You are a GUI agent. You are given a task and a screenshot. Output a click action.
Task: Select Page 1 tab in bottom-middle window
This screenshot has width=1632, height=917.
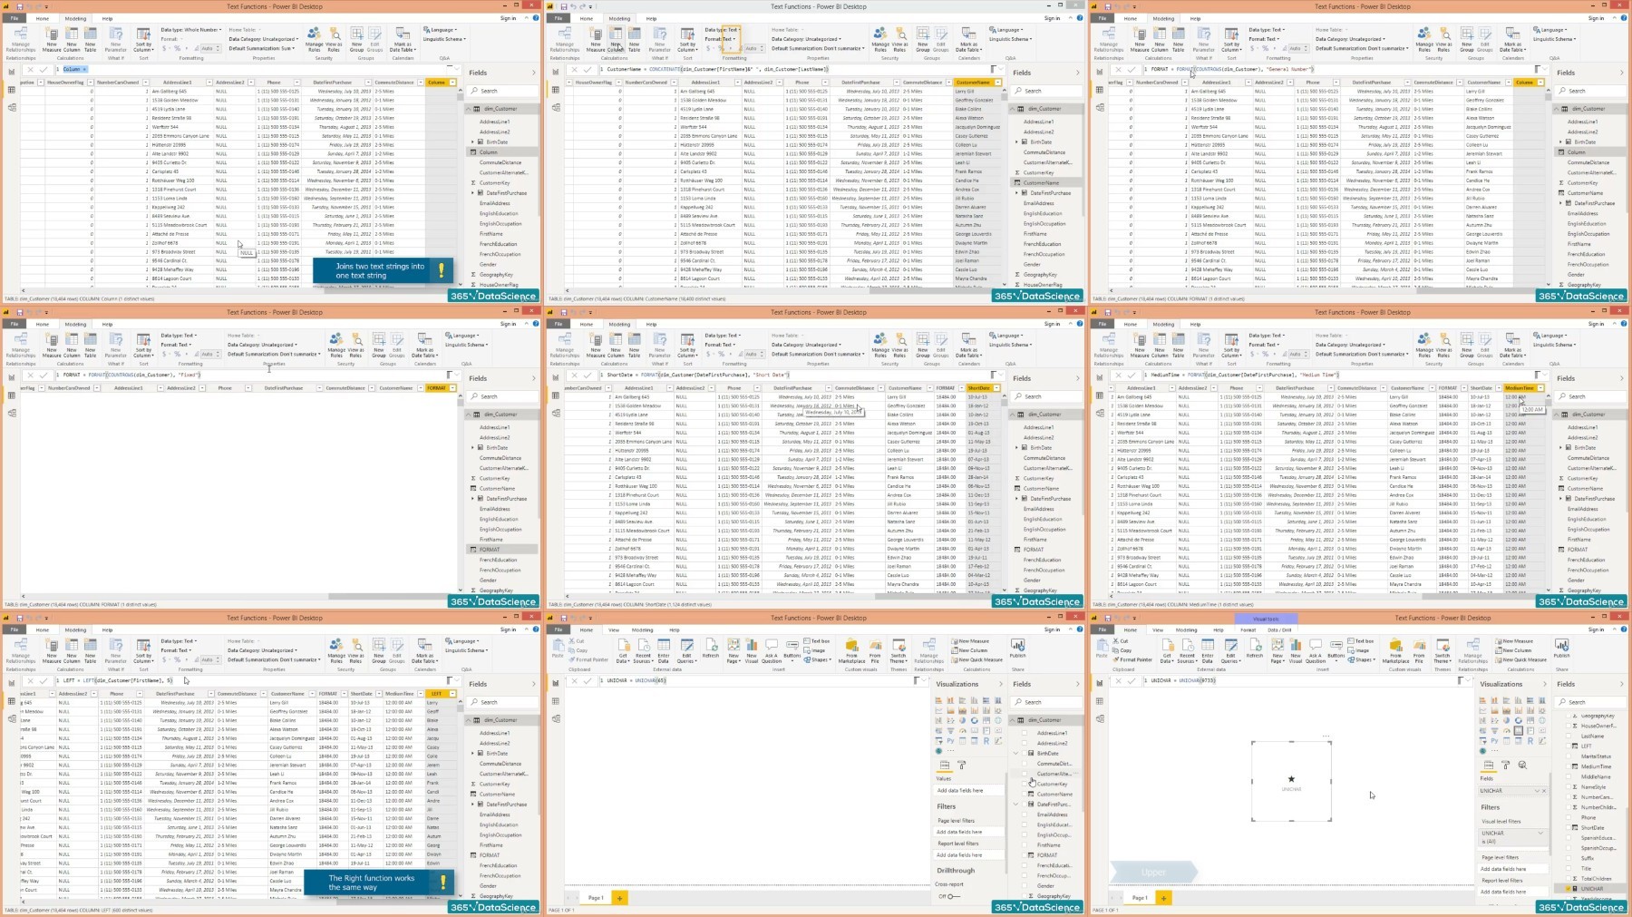point(596,898)
